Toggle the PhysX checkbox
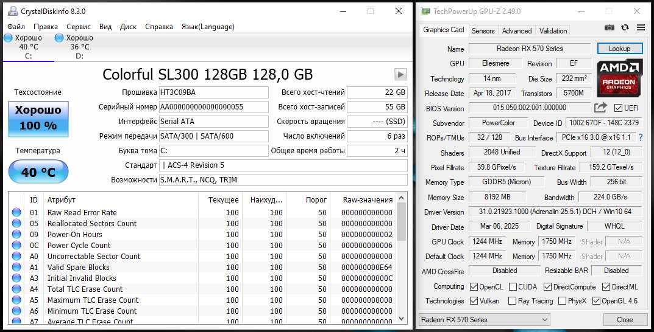654x332 pixels. [562, 301]
